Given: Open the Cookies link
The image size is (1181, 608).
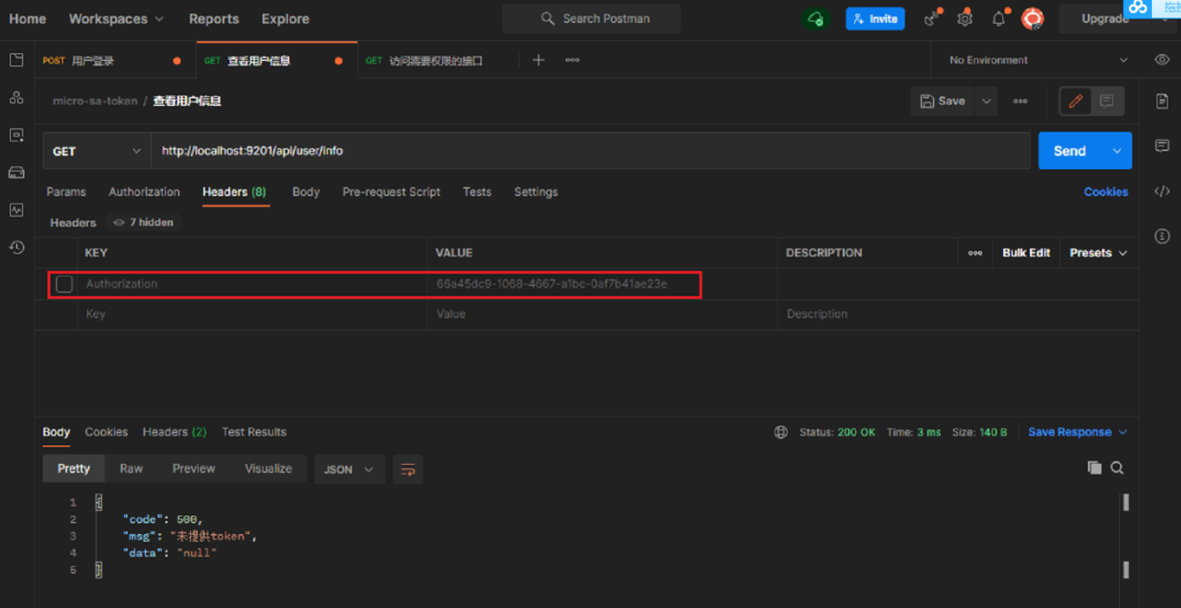Looking at the screenshot, I should (1105, 191).
